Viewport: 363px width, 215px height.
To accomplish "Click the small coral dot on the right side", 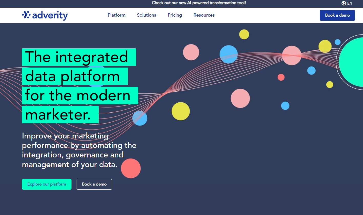I will (x=281, y=77).
